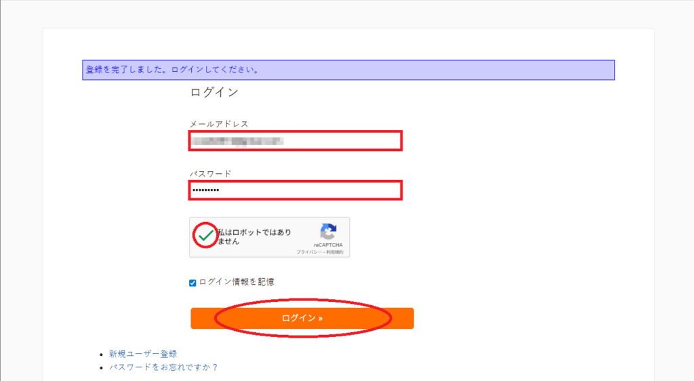Click the masked password dots
The width and height of the screenshot is (694, 381).
(205, 191)
